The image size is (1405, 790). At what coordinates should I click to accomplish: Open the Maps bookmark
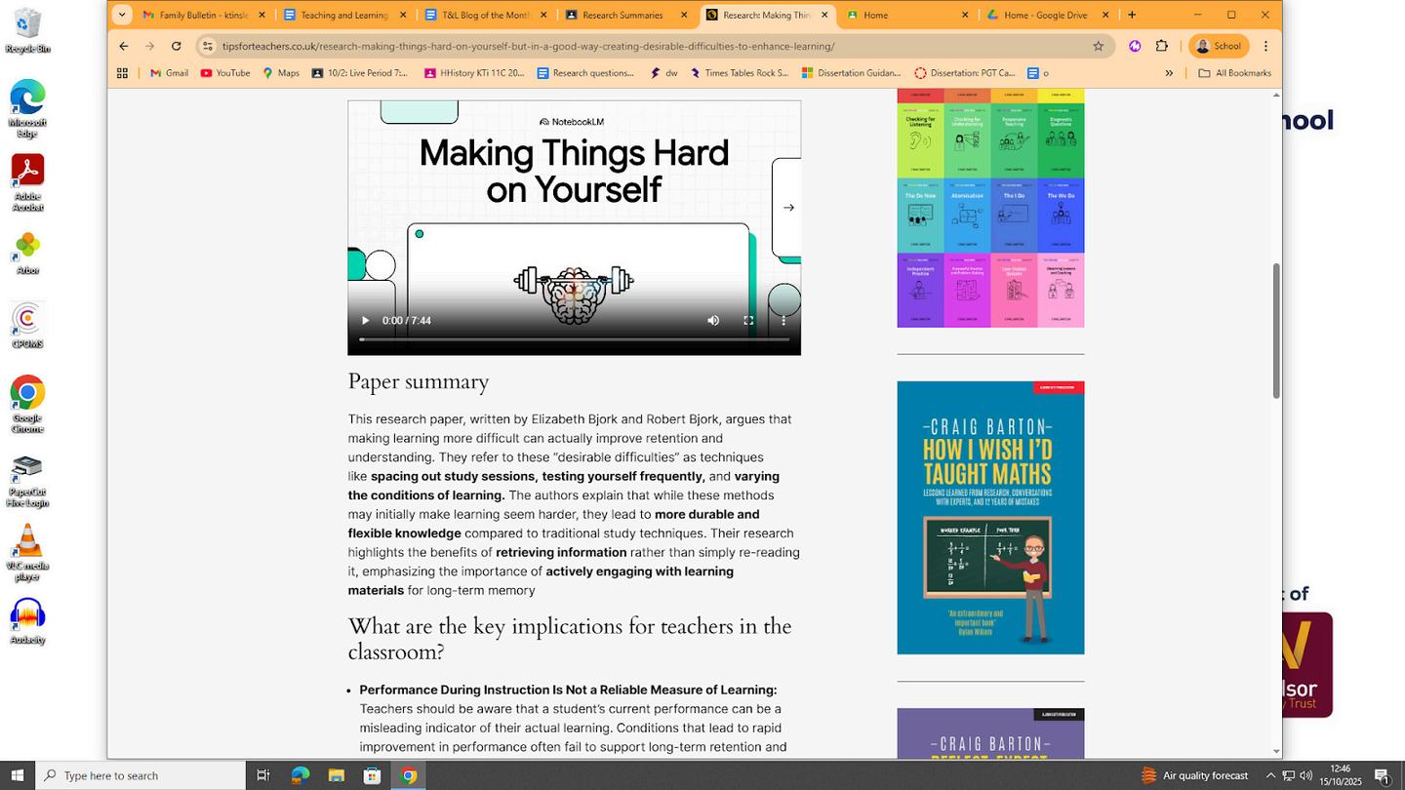point(281,73)
